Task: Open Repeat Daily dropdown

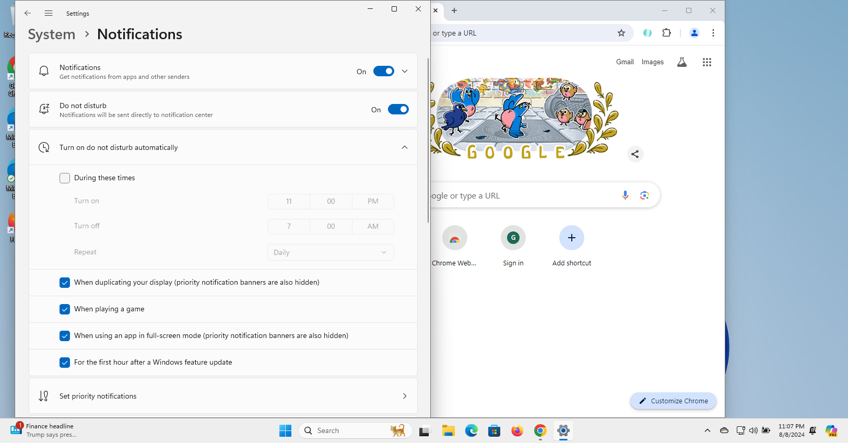Action: point(331,252)
